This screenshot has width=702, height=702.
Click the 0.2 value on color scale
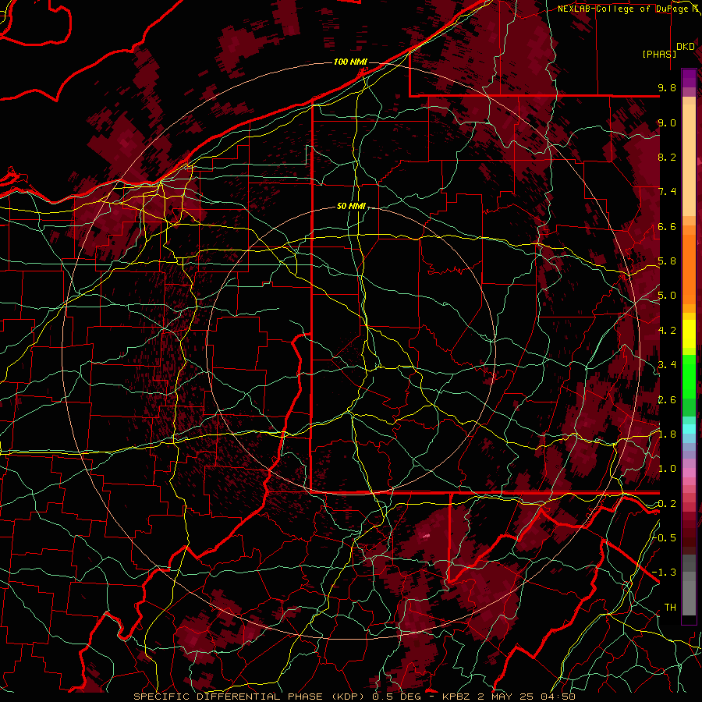point(667,504)
